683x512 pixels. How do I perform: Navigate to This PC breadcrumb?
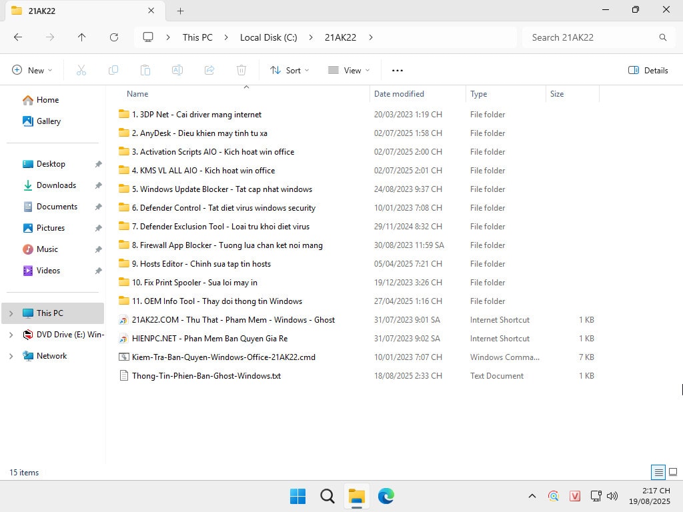[x=197, y=37]
